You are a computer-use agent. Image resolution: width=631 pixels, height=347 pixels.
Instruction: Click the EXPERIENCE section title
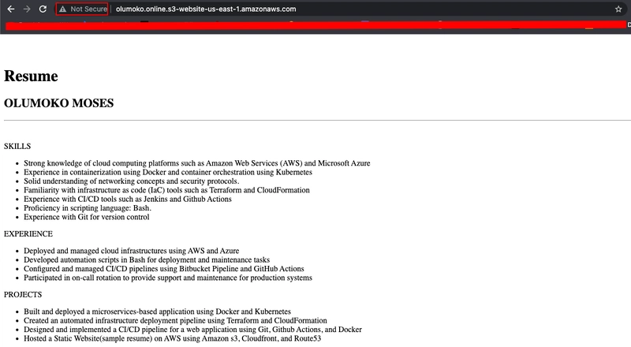coord(28,234)
